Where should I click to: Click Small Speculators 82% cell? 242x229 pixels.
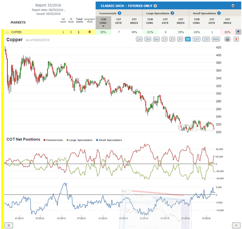point(228,32)
